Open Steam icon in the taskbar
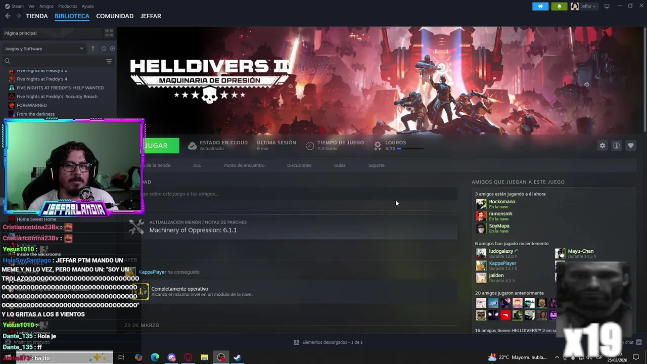Screen dimensions: 647x364 click(x=237, y=357)
